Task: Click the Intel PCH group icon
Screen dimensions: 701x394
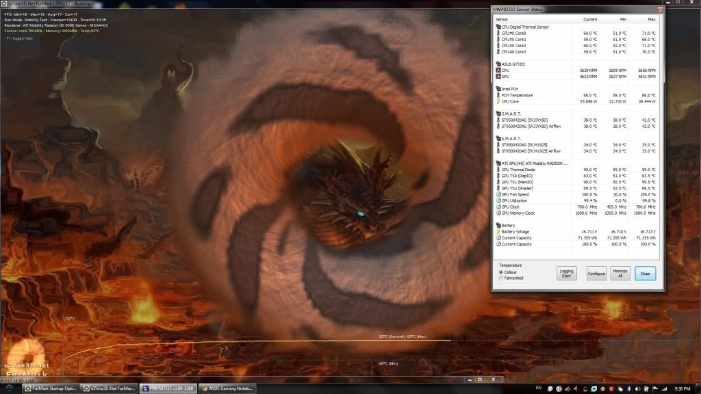Action: [x=498, y=89]
